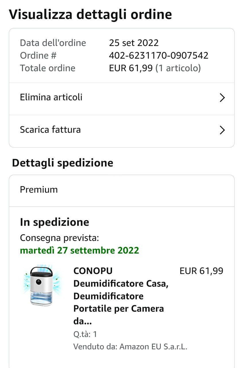Tap the green martedì 27 settembre 2022 date
This screenshot has width=243, height=368.
tap(80, 250)
